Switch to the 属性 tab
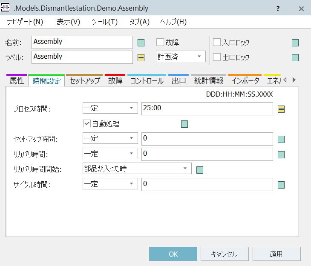 (x=17, y=81)
